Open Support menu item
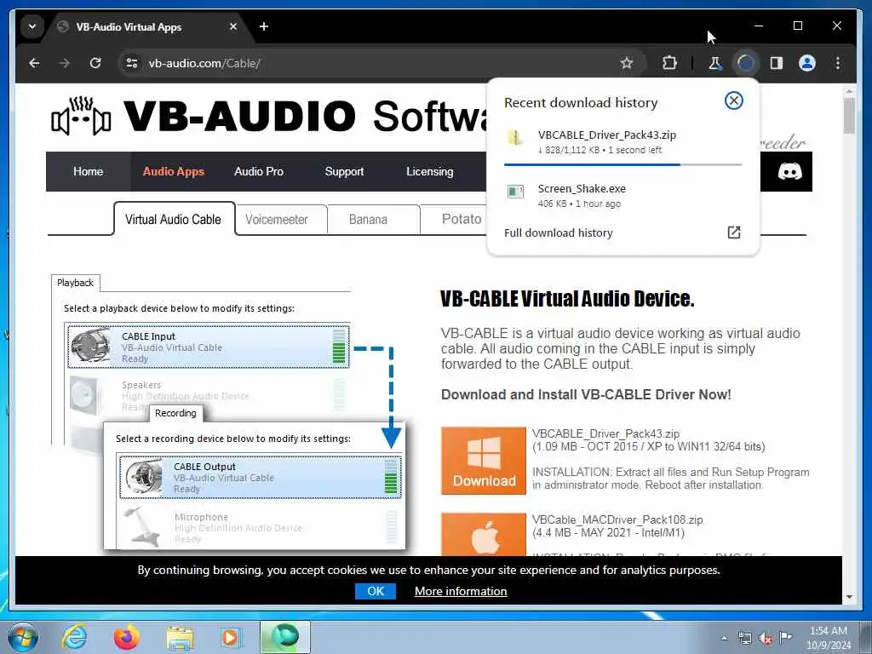The image size is (872, 654). pos(344,172)
